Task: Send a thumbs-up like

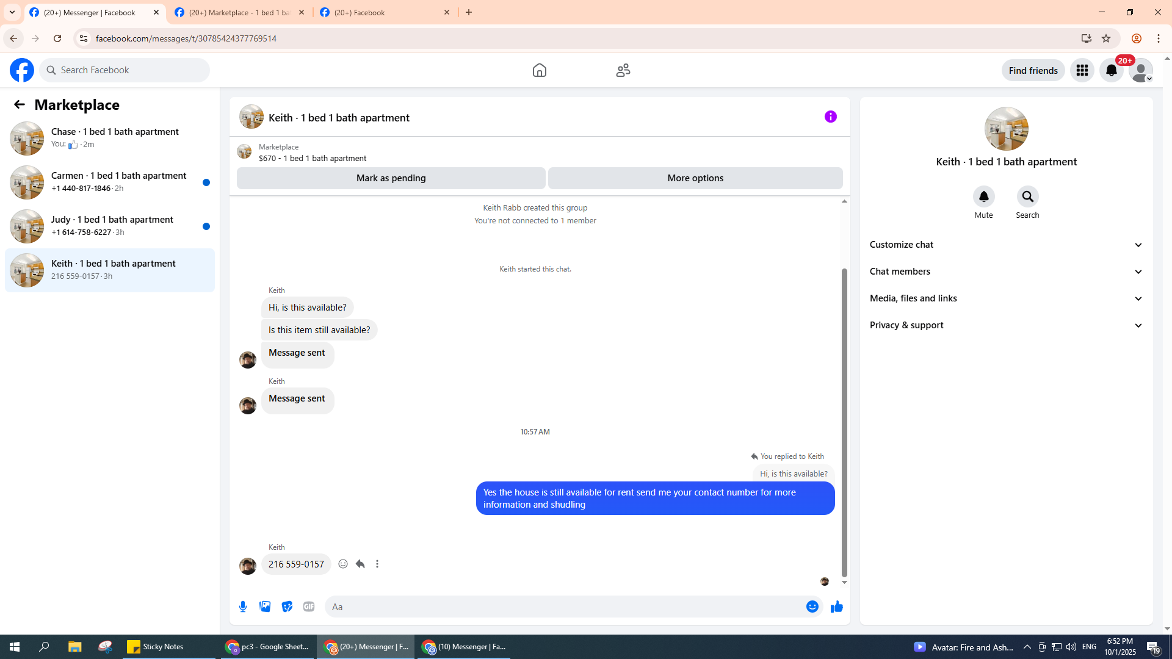Action: click(836, 607)
